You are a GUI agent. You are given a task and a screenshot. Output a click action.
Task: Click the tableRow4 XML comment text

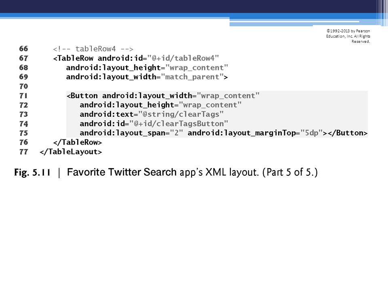tap(93, 49)
